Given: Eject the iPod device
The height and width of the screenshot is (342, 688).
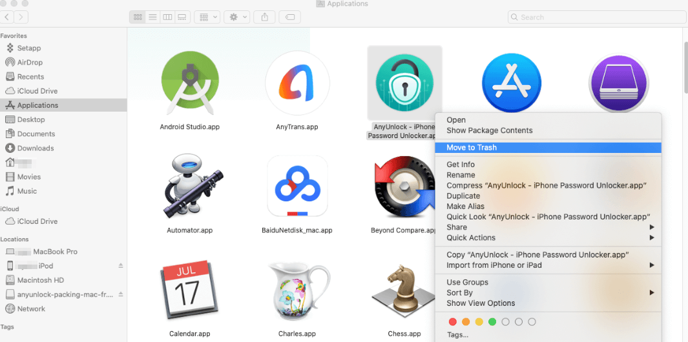Looking at the screenshot, I should coord(121,266).
